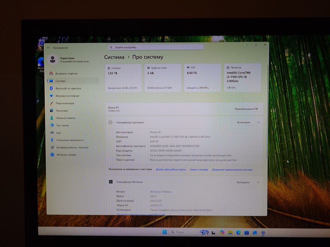Open Угода про використання служб Microsoft link

point(141,215)
